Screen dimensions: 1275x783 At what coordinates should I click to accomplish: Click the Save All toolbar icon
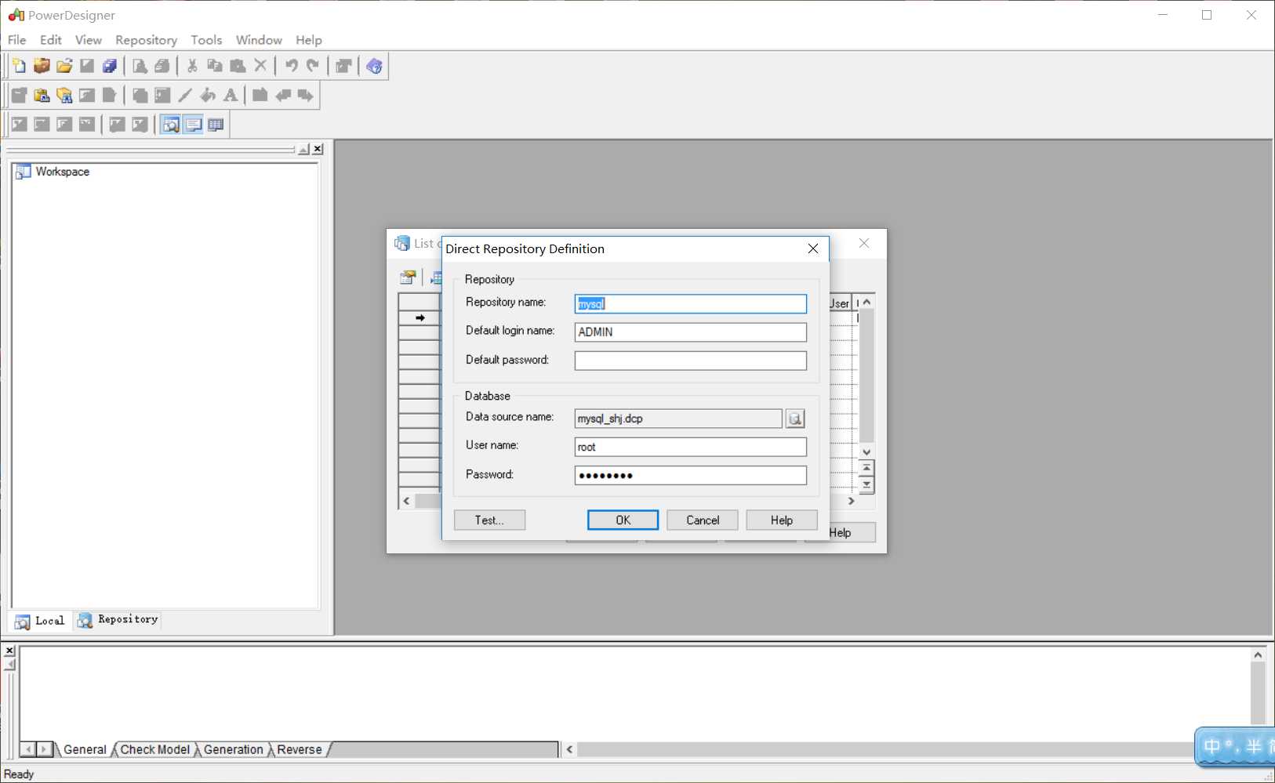tap(110, 66)
